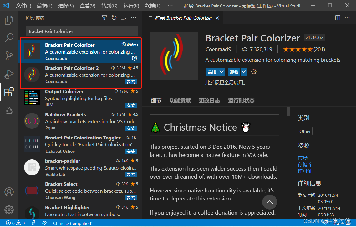Open the 存储库 repository link
This screenshot has width=356, height=227.
click(x=305, y=165)
